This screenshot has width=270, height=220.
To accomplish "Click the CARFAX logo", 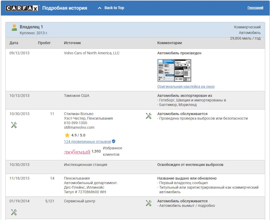I will point(22,8).
